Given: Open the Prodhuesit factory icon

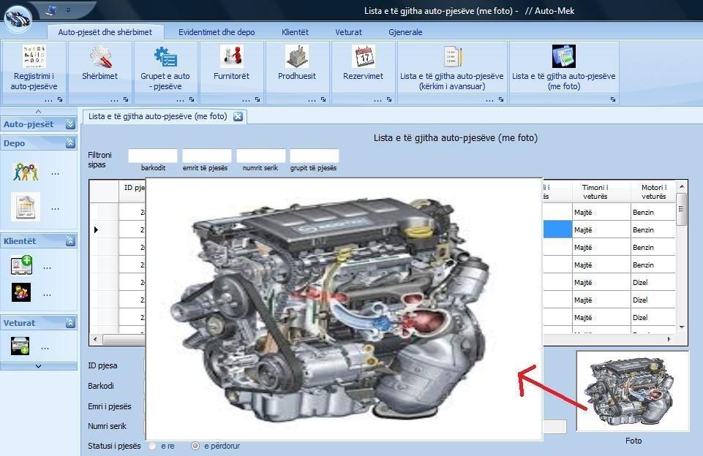Looking at the screenshot, I should [297, 56].
